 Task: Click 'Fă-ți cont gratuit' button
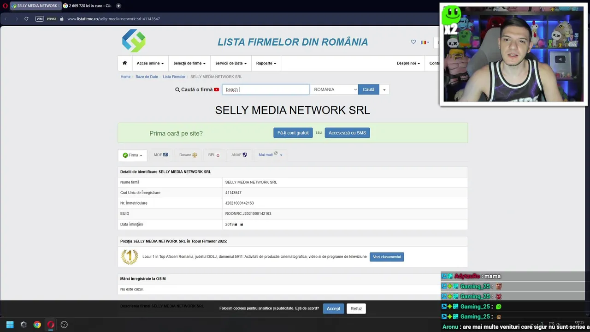point(293,133)
